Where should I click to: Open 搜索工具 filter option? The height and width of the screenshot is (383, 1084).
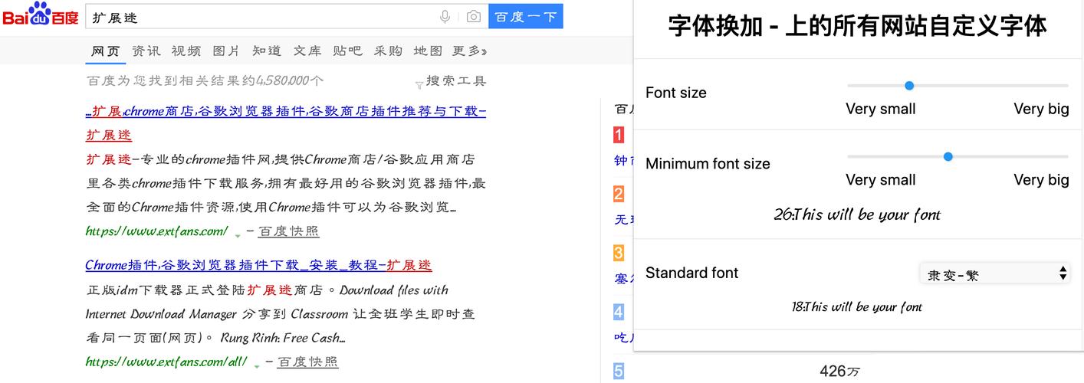pos(451,81)
